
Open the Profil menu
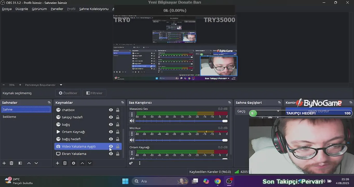click(x=71, y=9)
